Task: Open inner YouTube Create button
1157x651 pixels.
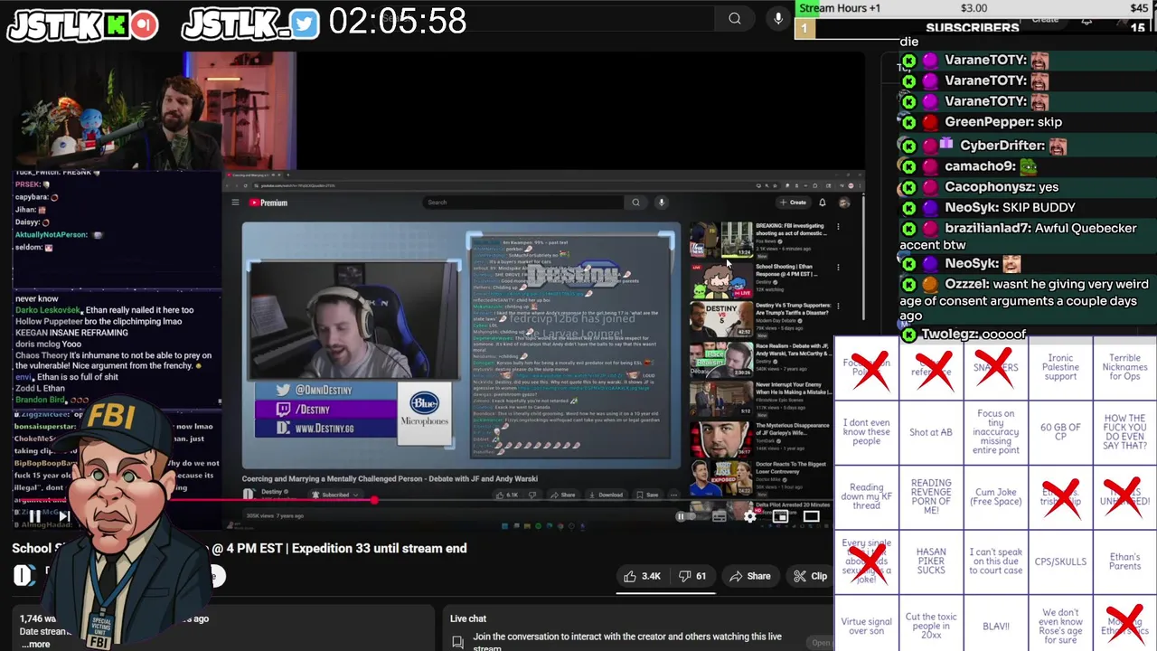Action: click(x=794, y=203)
